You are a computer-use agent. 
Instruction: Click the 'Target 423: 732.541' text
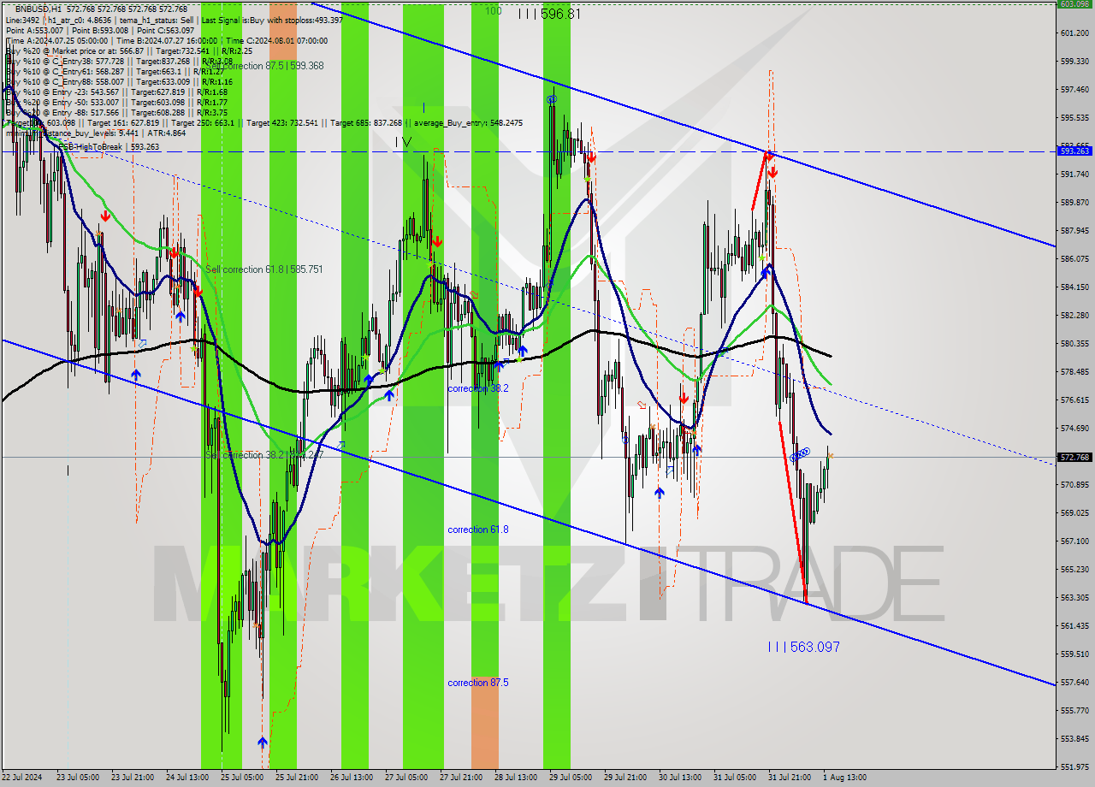click(281, 123)
